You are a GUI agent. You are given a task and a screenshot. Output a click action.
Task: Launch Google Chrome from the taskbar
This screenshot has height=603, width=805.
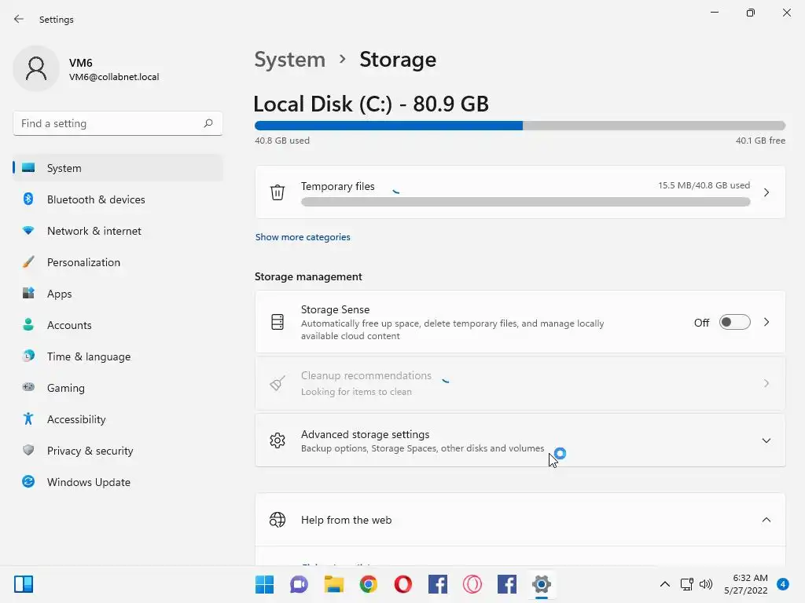[369, 584]
